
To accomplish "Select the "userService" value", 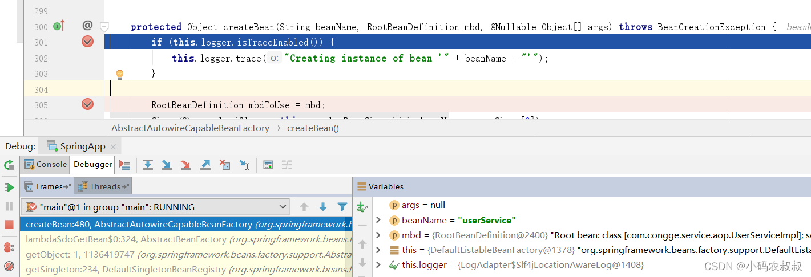I will [x=486, y=220].
